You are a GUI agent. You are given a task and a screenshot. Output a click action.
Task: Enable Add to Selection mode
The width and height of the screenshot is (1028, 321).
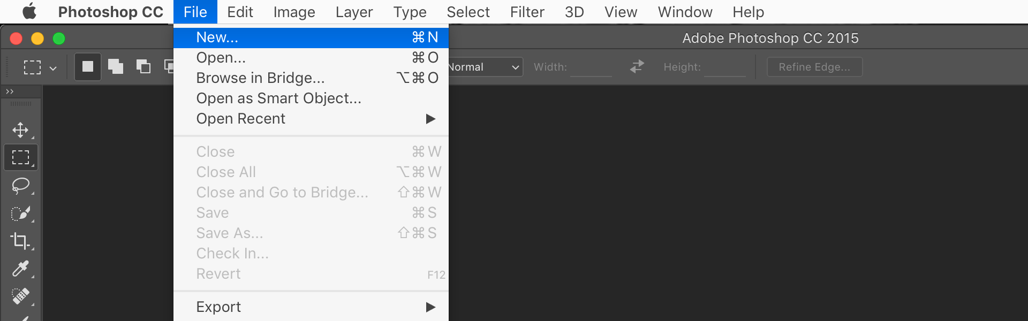pos(115,67)
